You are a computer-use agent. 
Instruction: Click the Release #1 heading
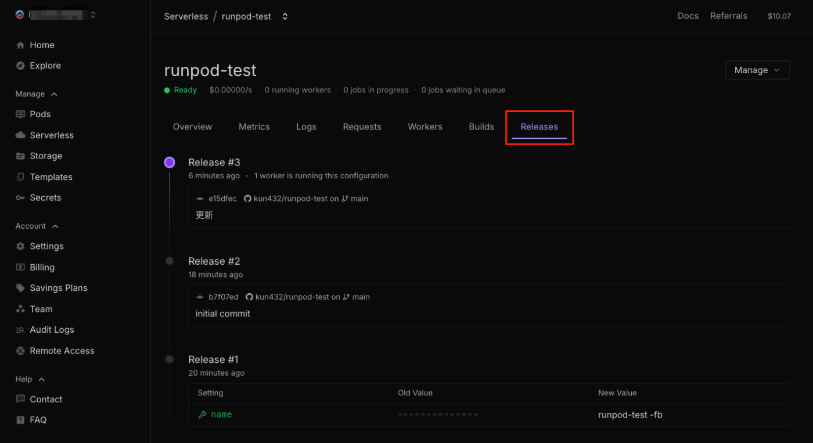[213, 359]
